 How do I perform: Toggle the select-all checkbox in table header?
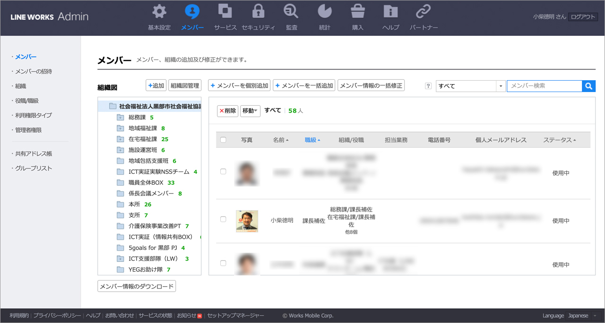coord(224,140)
